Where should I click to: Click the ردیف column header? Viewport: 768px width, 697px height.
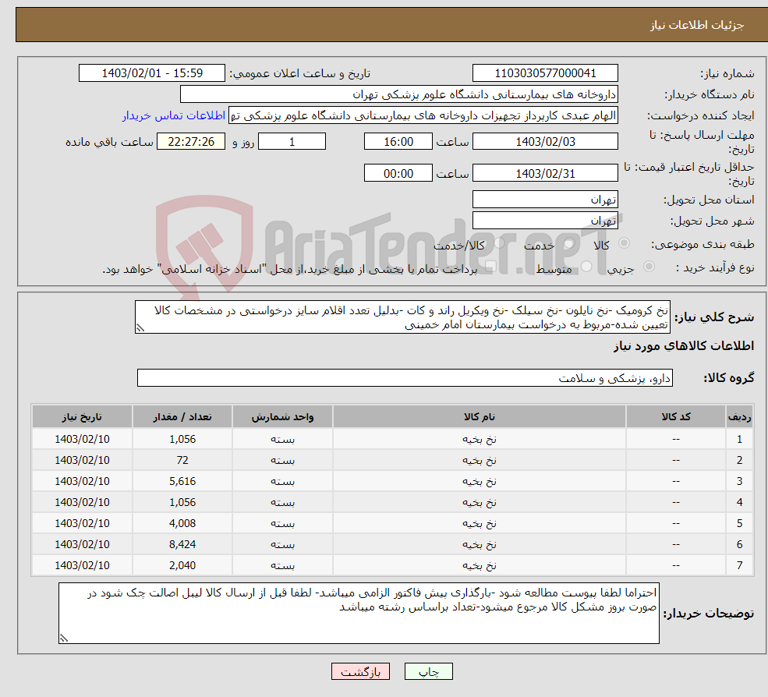tap(740, 417)
